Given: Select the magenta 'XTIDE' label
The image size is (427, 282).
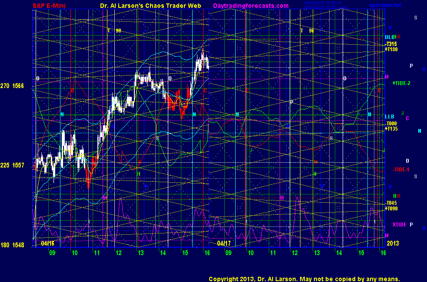Looking at the screenshot, I should [399, 225].
